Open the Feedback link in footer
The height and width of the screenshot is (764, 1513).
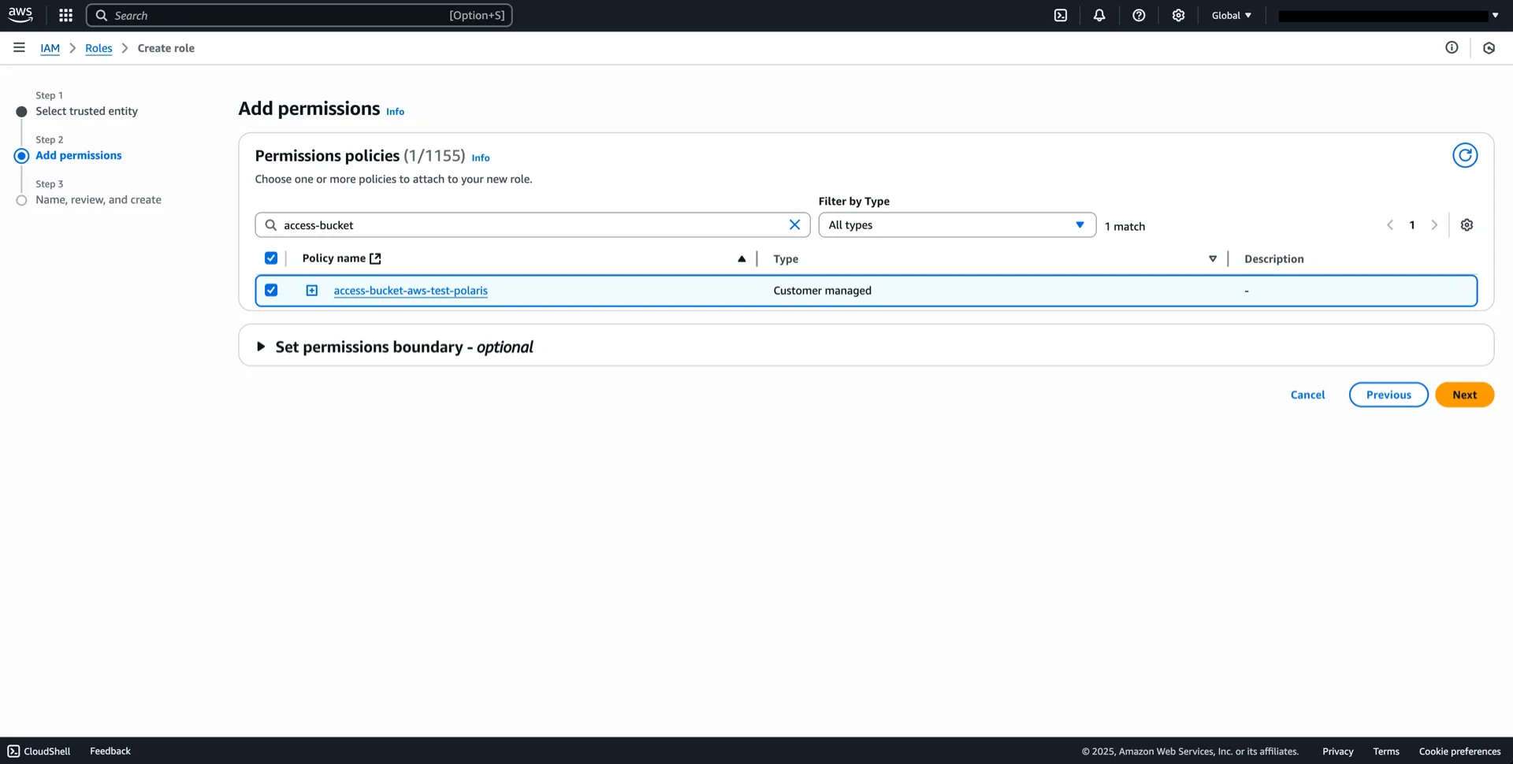click(110, 751)
